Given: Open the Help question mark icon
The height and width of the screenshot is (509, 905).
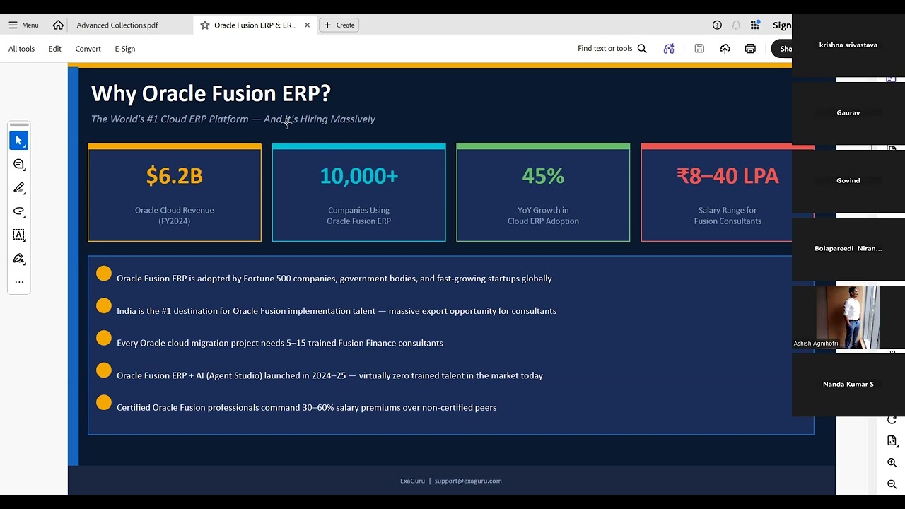Looking at the screenshot, I should tap(717, 25).
